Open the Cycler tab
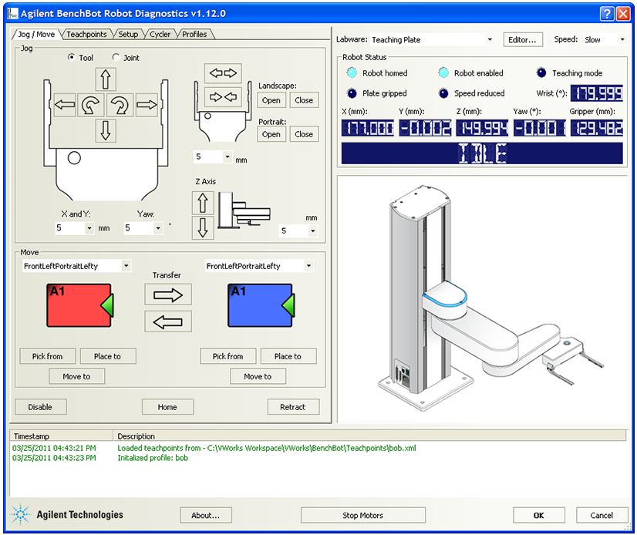 click(160, 35)
